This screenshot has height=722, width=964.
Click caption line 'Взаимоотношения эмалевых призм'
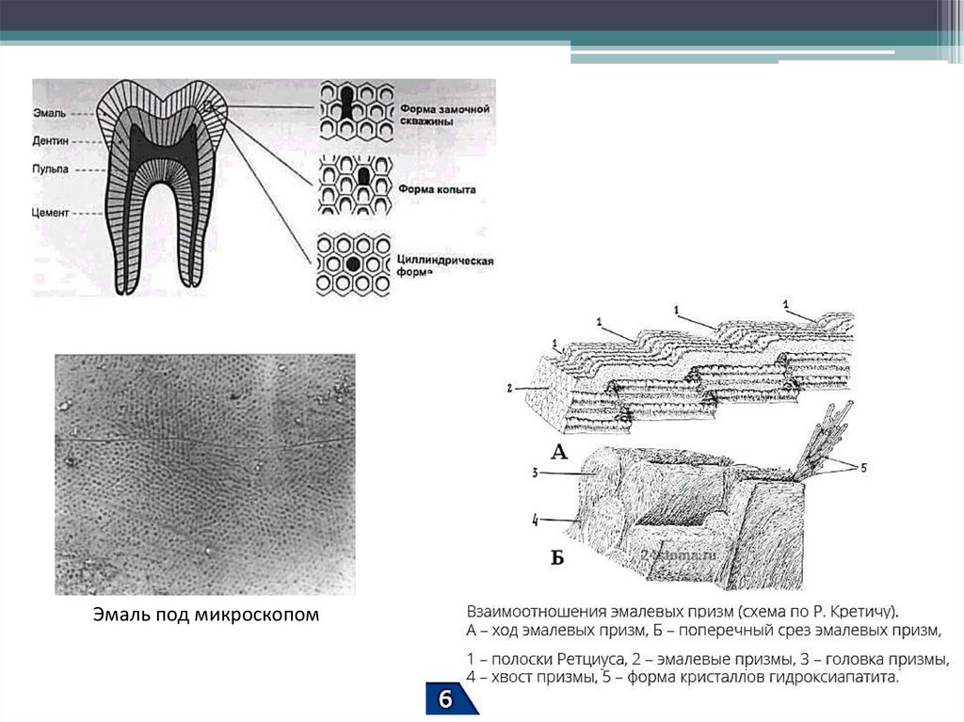[x=683, y=612]
